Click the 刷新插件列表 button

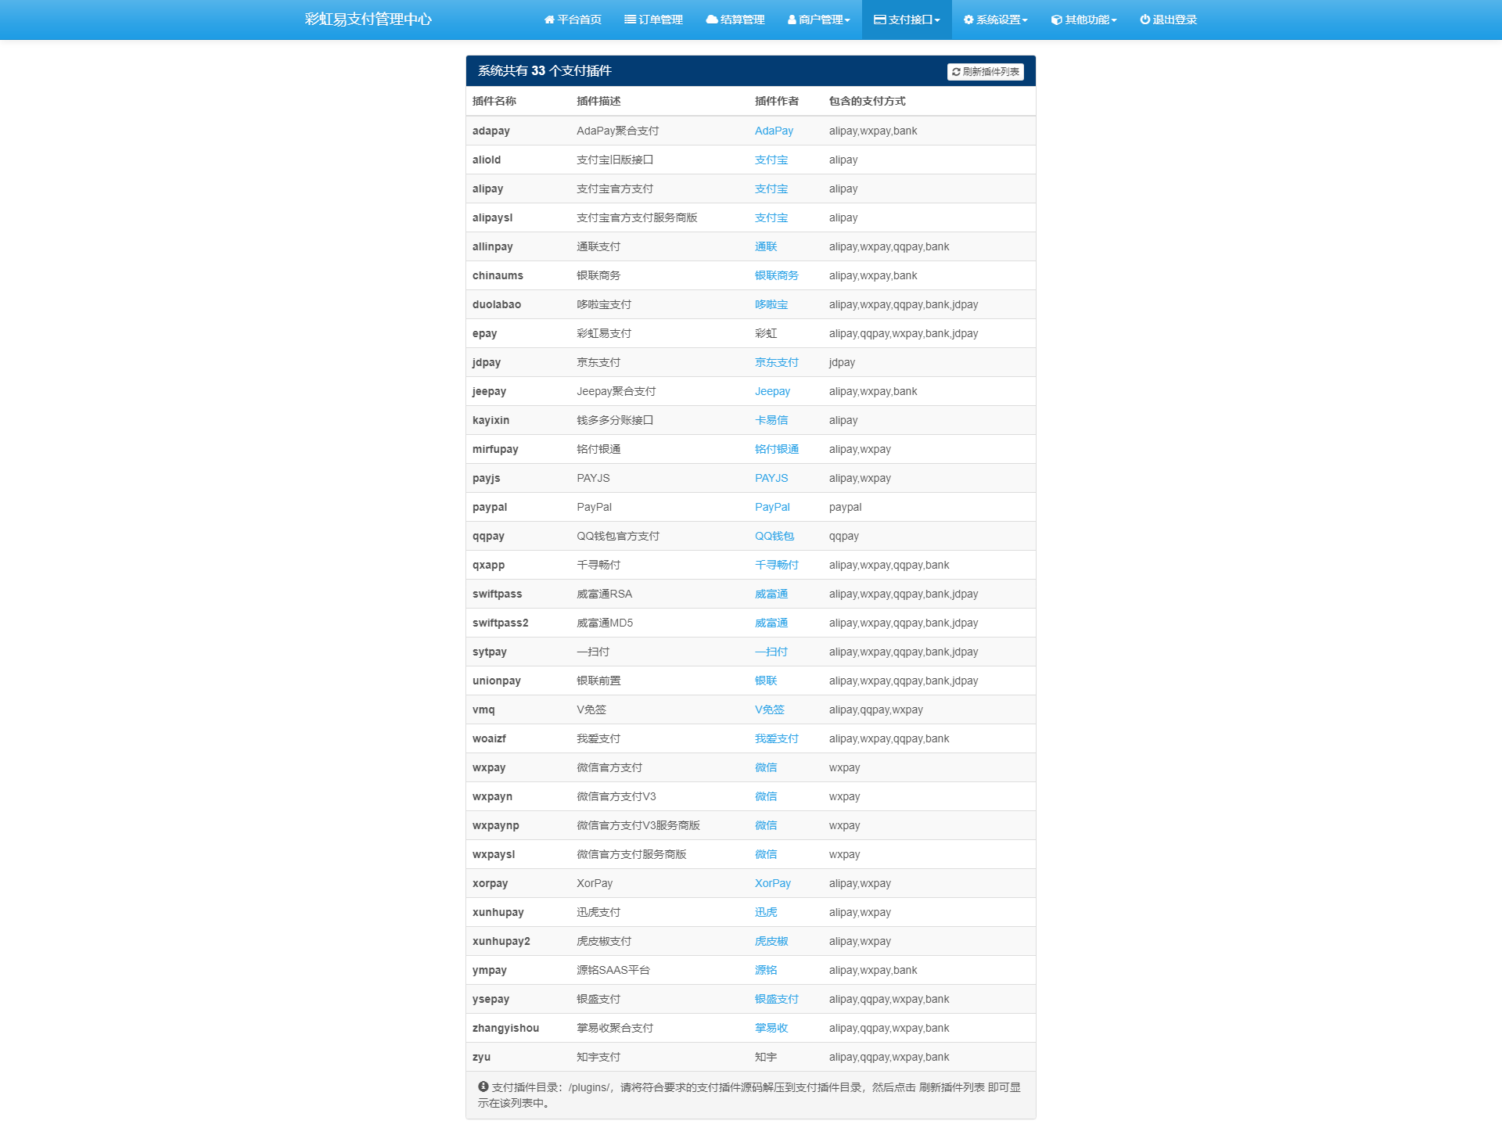(986, 72)
